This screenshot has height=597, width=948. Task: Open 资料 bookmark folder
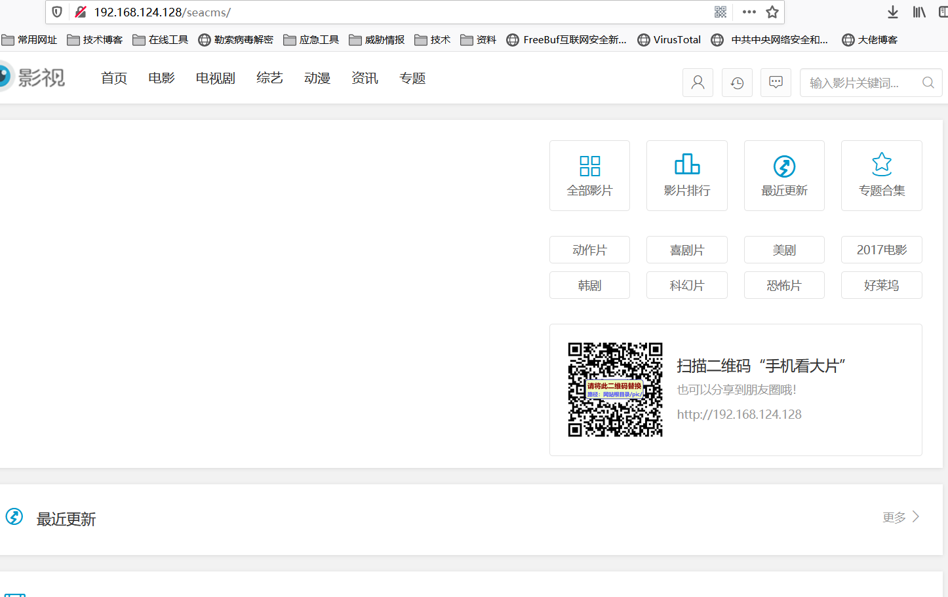click(479, 40)
